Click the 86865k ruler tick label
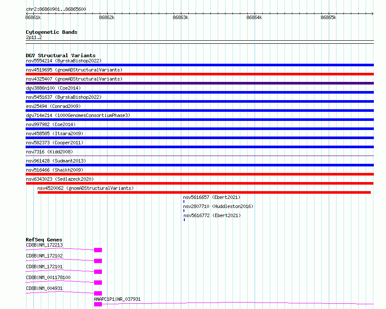 pos(328,17)
